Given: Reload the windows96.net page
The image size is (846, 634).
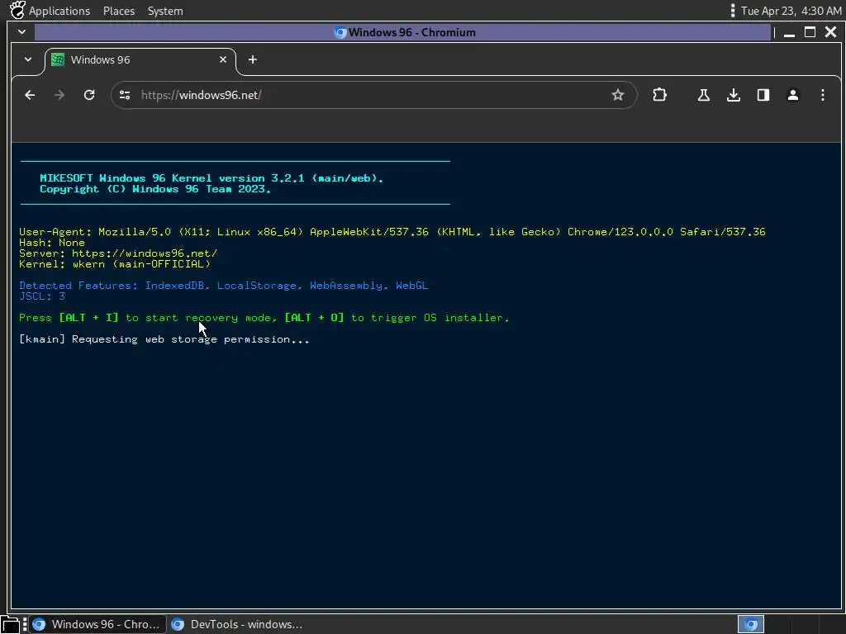Looking at the screenshot, I should point(89,95).
